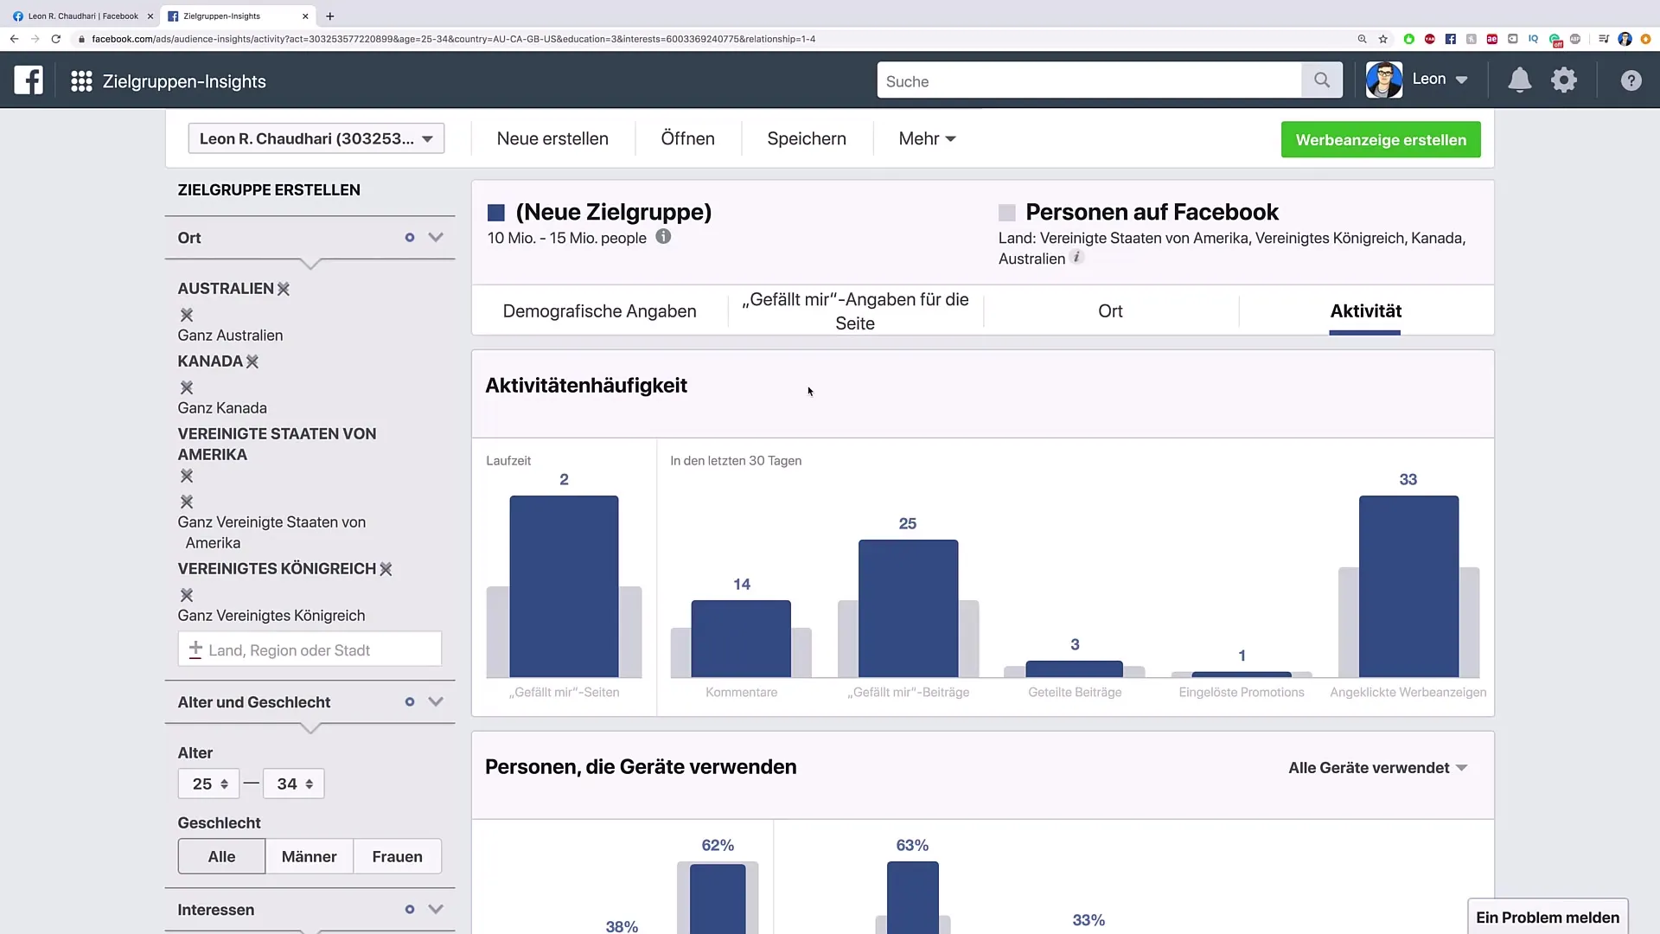Click Facebook extension icon in toolbar
The height and width of the screenshot is (934, 1660).
click(x=1451, y=39)
